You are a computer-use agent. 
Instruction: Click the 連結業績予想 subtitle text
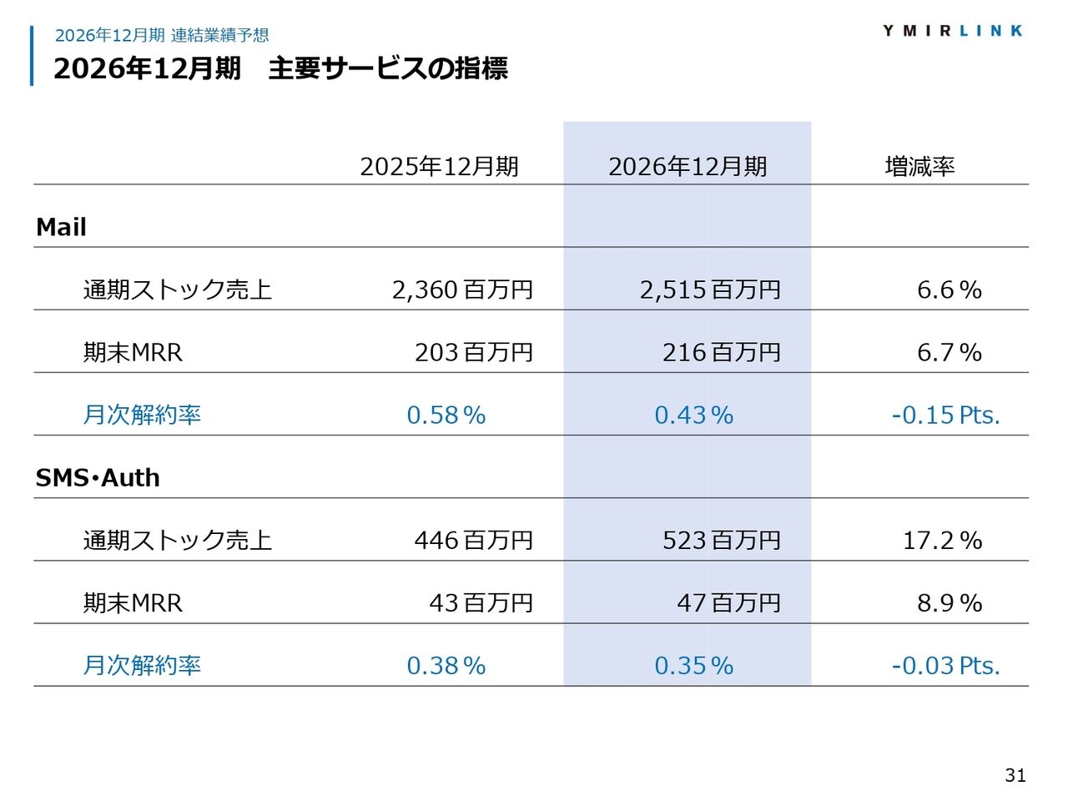pyautogui.click(x=219, y=35)
